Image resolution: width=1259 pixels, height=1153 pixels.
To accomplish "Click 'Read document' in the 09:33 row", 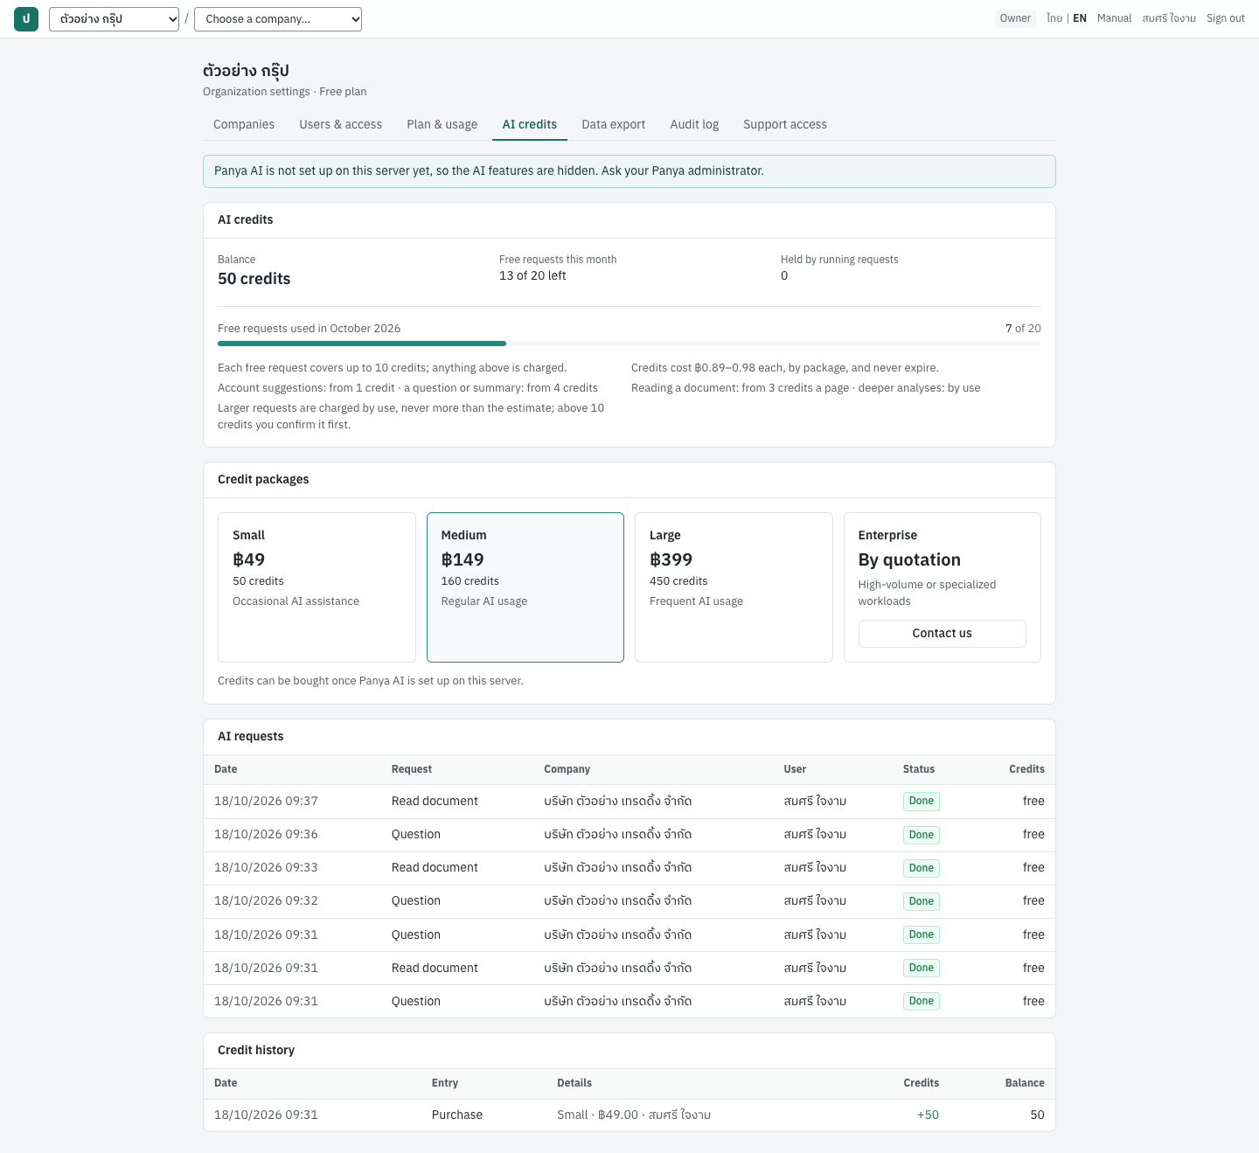I will click(x=435, y=868).
